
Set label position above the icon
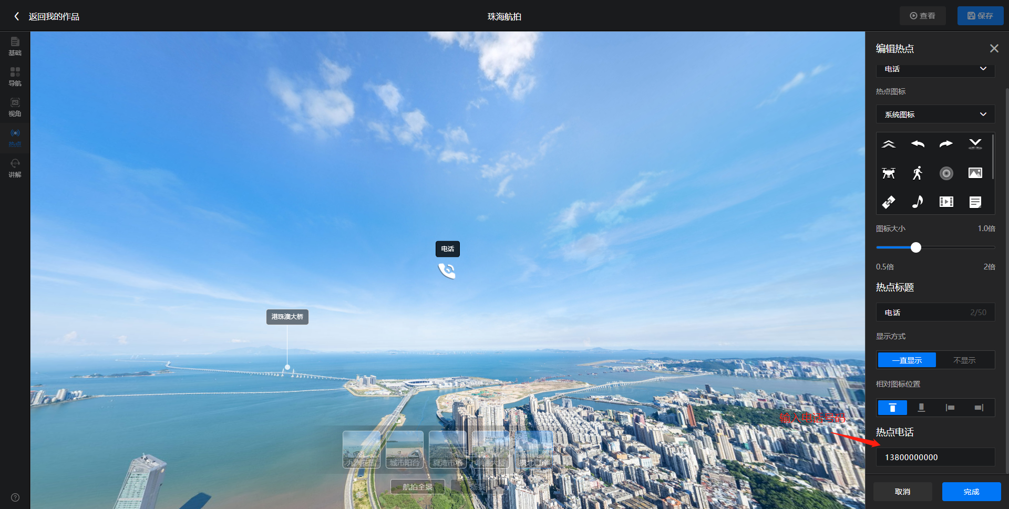pos(892,408)
